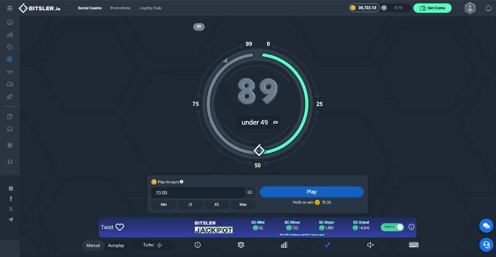The height and width of the screenshot is (257, 496).
Task: Open notifications bell
Action: pos(488,8)
